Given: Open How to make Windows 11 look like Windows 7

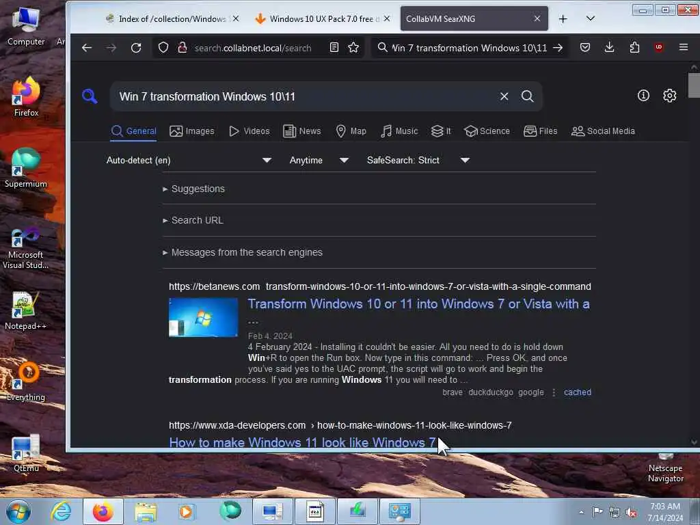Looking at the screenshot, I should [x=303, y=442].
